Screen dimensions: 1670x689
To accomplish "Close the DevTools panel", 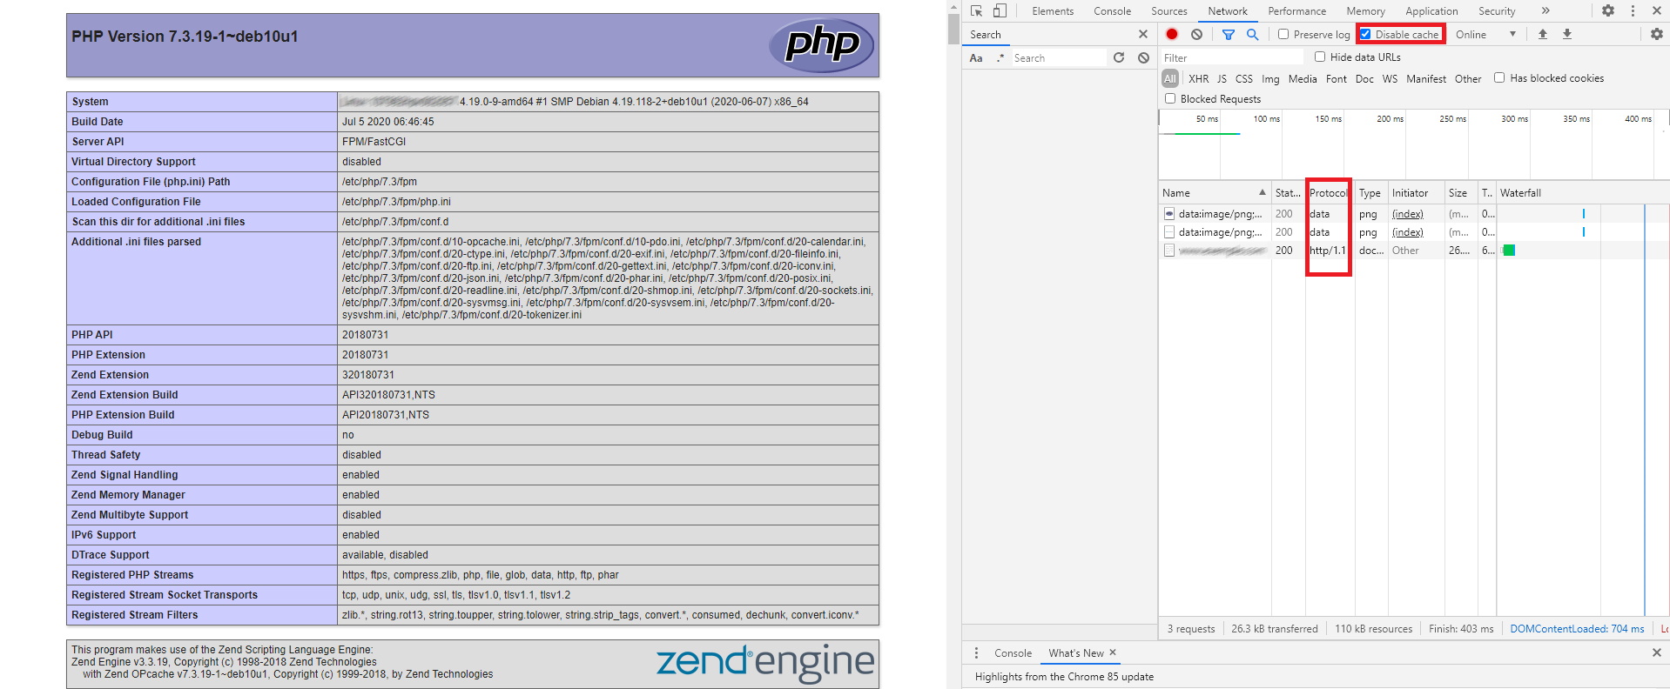I will pyautogui.click(x=1657, y=11).
